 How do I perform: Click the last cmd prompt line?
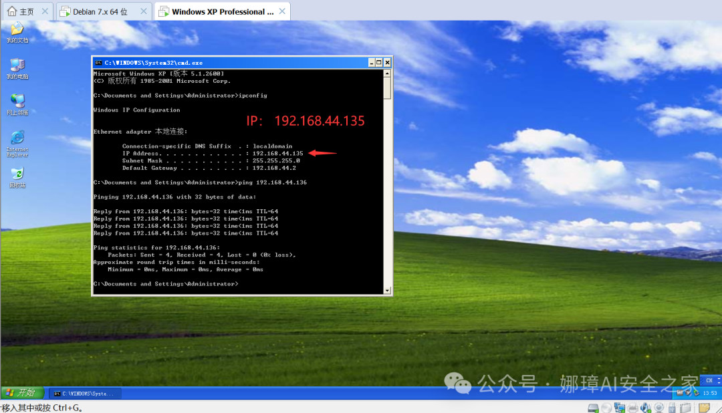coord(166,283)
